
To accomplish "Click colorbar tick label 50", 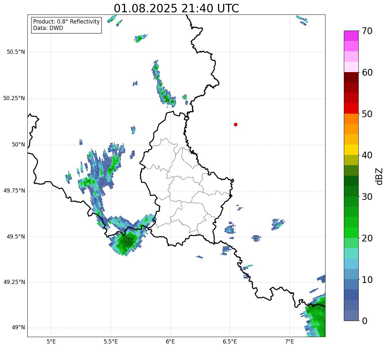I will [x=367, y=114].
